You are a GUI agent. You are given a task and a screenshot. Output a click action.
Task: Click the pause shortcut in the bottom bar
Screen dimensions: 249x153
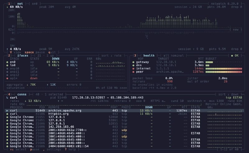tap(35, 150)
